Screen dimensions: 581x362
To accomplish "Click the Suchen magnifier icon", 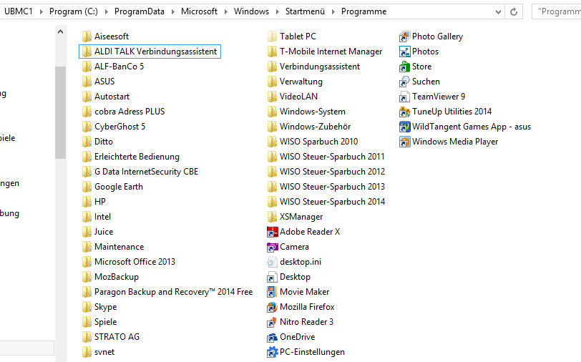I will click(x=405, y=82).
